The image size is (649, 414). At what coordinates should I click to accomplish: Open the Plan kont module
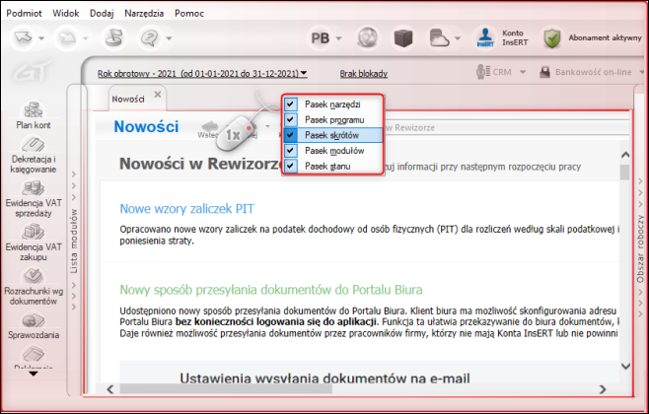point(34,115)
